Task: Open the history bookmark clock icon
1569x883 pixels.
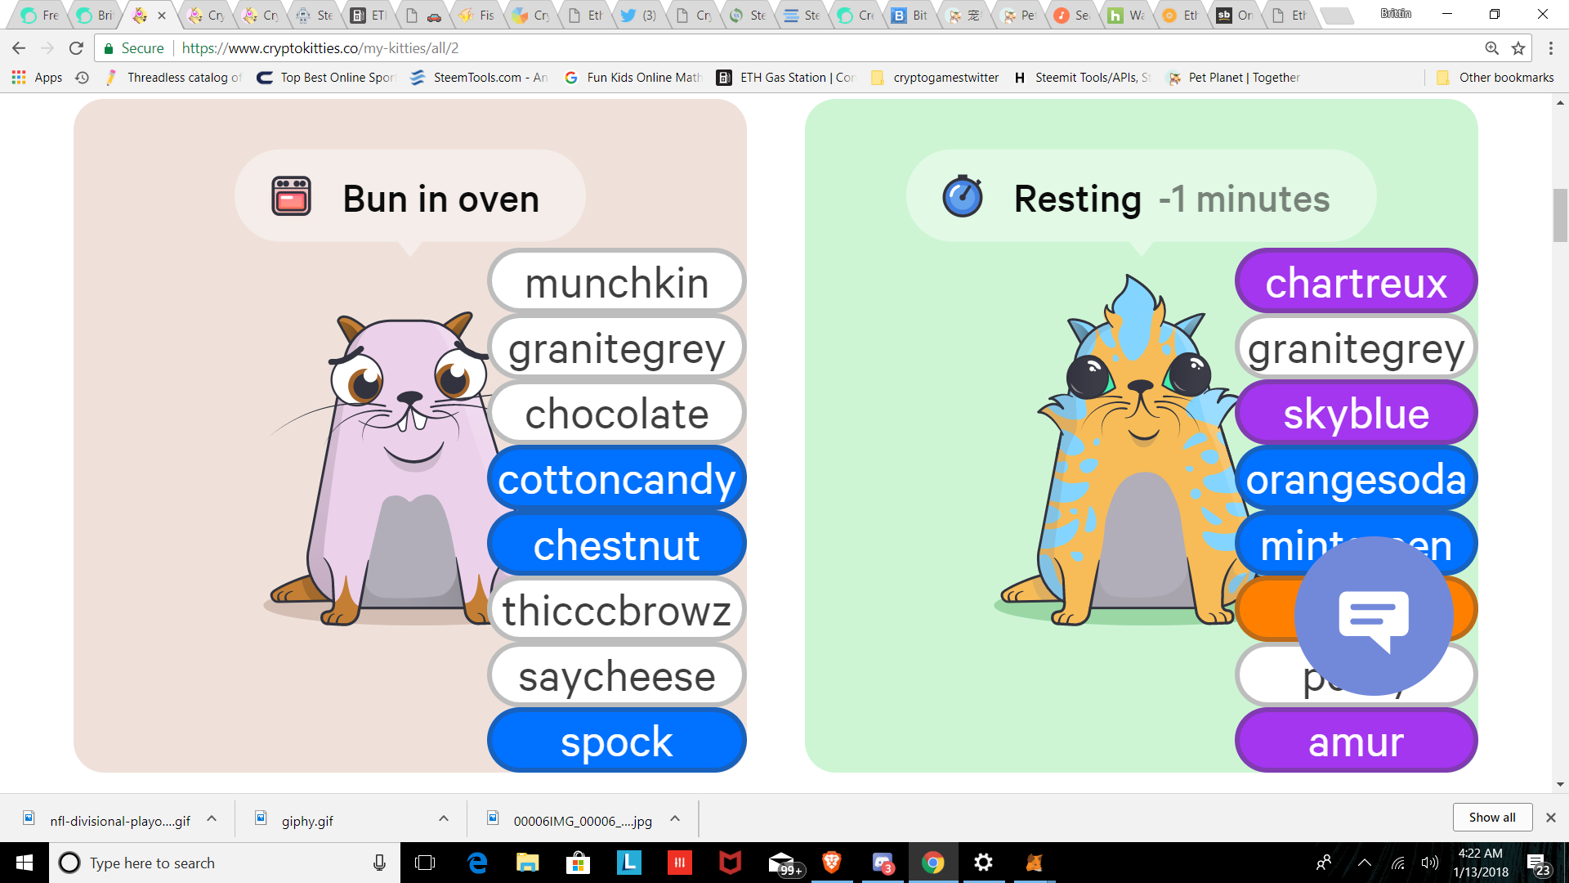Action: (x=82, y=78)
